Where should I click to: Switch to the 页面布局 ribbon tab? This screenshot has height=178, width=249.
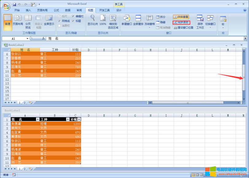(x=42, y=10)
